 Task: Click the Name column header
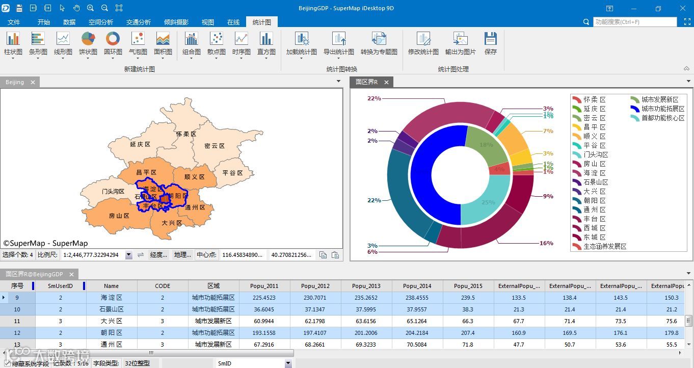[111, 286]
